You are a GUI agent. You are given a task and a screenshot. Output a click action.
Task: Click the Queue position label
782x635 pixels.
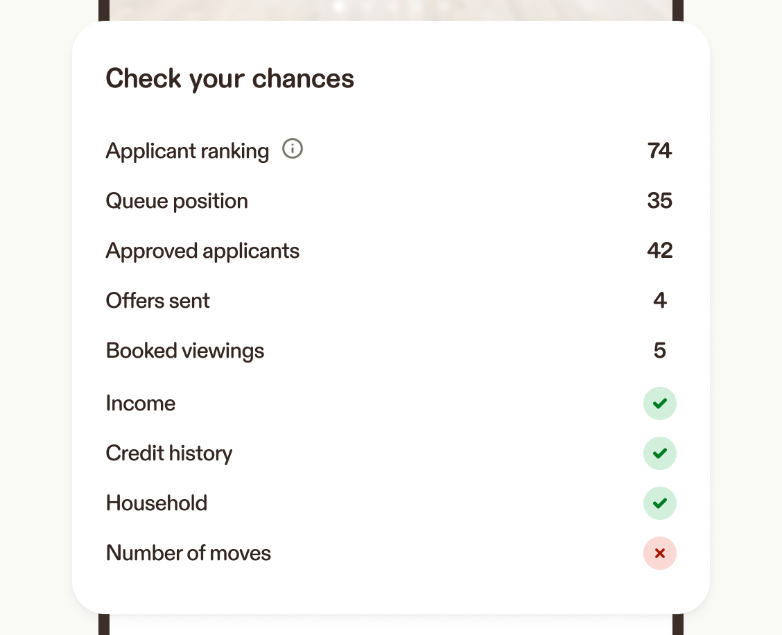pyautogui.click(x=177, y=201)
